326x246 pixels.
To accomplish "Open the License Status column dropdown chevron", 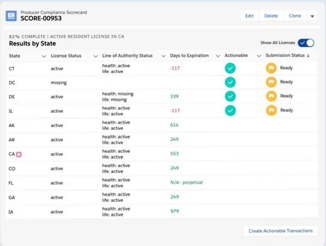I will pos(95,56).
